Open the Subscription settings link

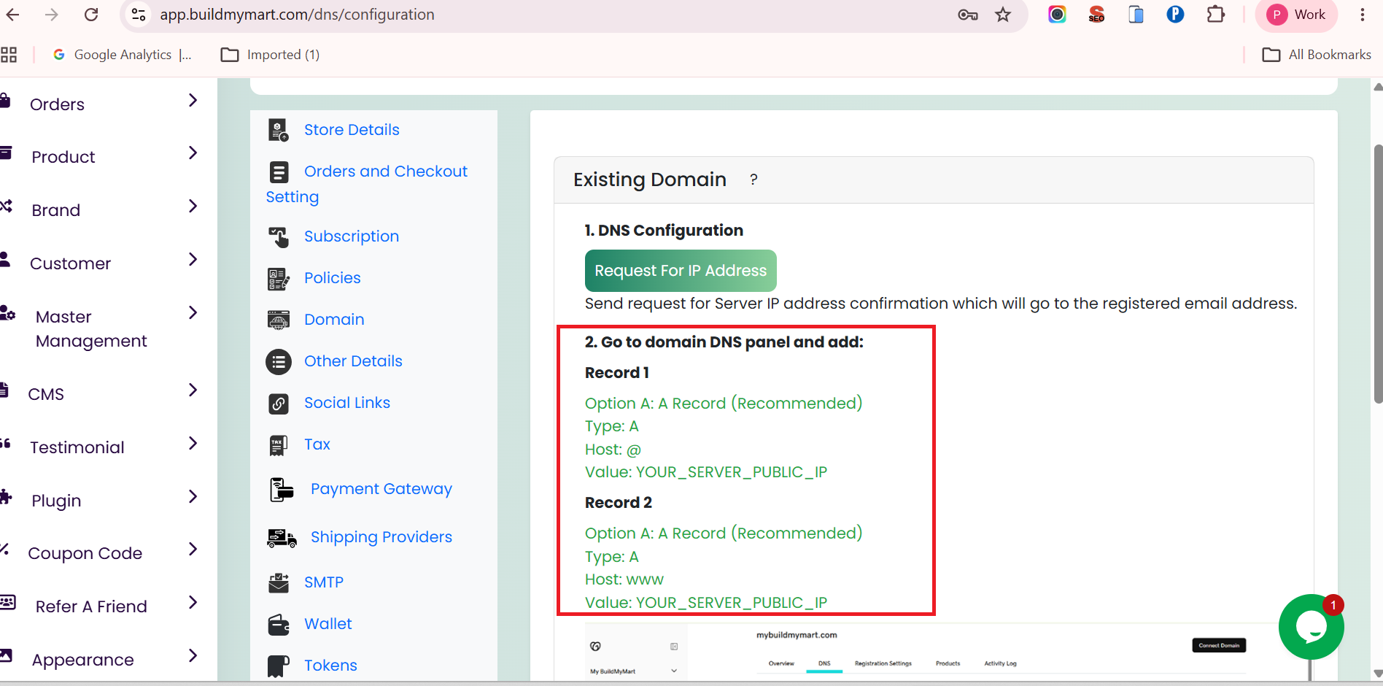coord(352,236)
